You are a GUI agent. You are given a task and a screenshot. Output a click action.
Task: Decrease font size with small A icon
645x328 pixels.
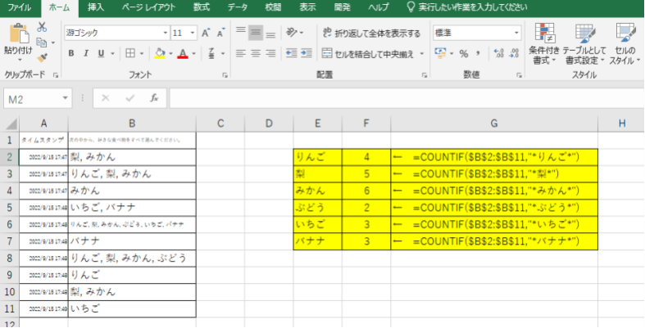pos(221,34)
